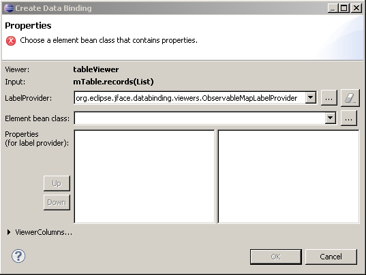Click the Cancel button
This screenshot has width=366, height=275.
coord(331,257)
